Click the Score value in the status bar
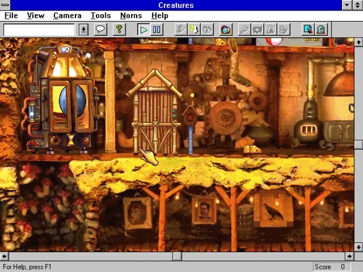 pos(343,266)
